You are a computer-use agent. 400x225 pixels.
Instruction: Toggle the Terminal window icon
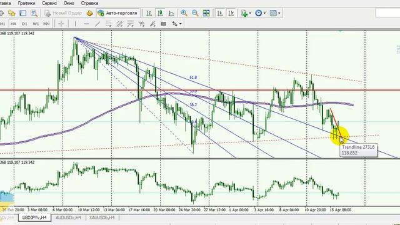tap(23, 13)
